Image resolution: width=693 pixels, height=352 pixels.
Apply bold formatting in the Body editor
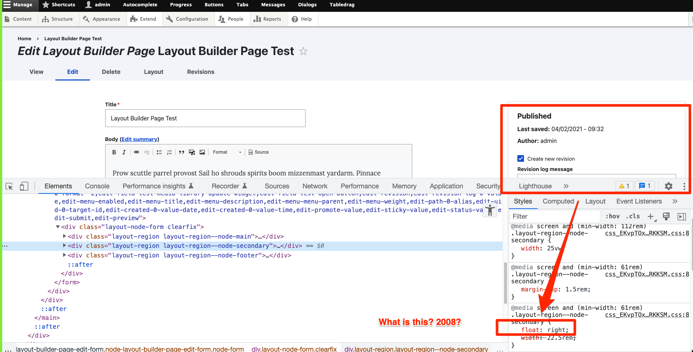click(x=114, y=152)
